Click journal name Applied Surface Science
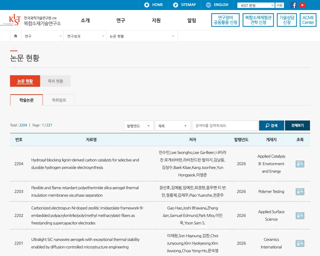Screen dimensions: 320x256 [x=271, y=215]
